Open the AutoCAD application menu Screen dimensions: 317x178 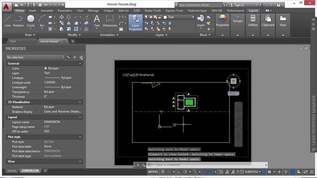pyautogui.click(x=7, y=6)
